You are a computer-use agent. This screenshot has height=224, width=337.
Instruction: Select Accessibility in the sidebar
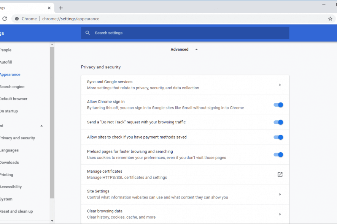pos(11,187)
